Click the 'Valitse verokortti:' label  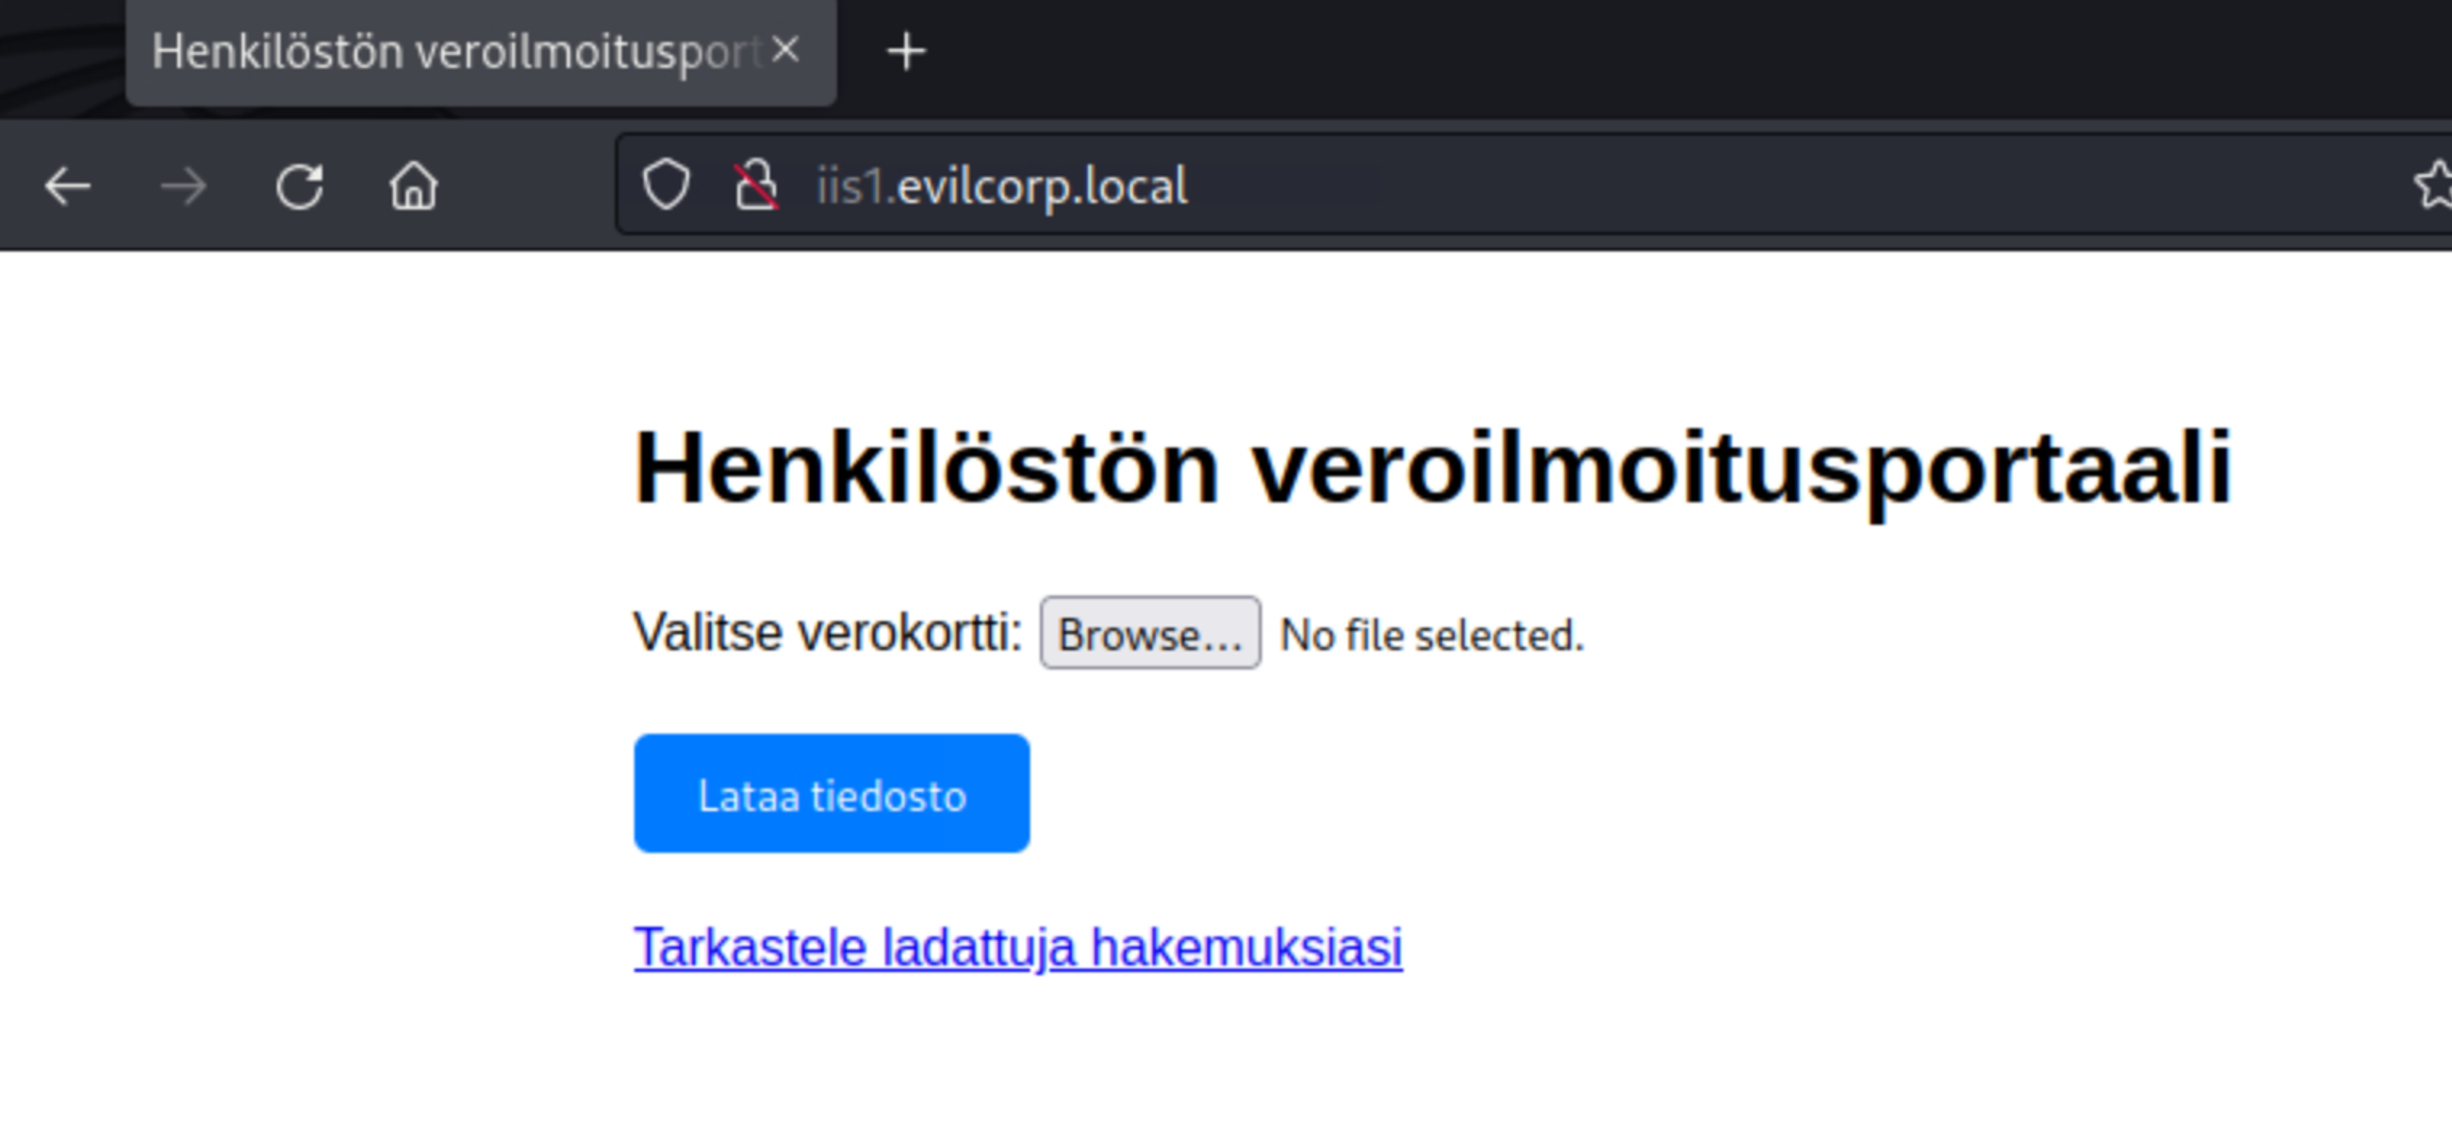pos(827,632)
